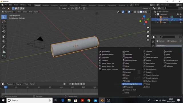Select the Measure tool
The width and height of the screenshot is (183, 103).
(4, 51)
